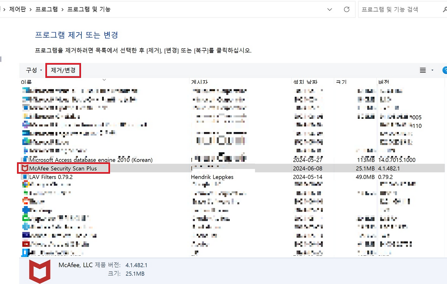Open the 구성 dropdown menu
The image size is (447, 284).
tap(34, 70)
